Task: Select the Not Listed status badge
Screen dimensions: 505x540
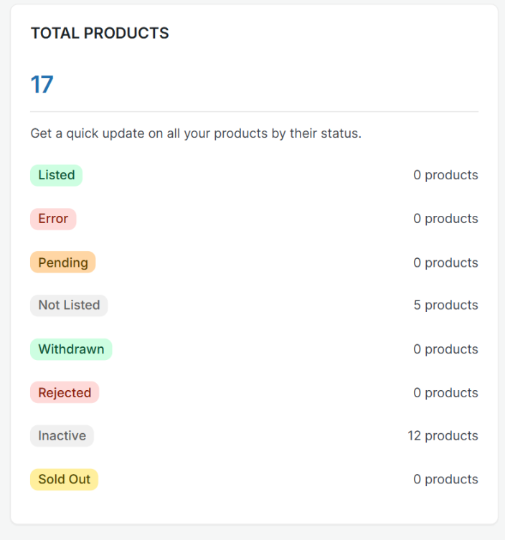Action: 69,305
